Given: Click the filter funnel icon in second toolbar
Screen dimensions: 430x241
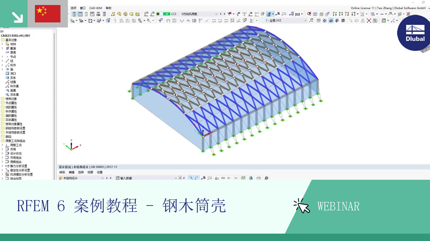Looking at the screenshot, I should pos(160,21).
